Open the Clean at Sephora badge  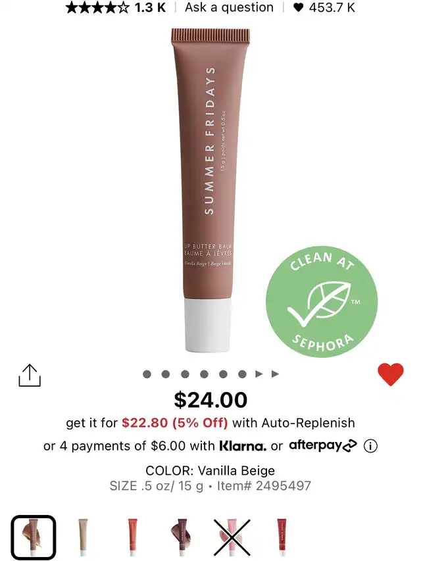[x=322, y=302]
